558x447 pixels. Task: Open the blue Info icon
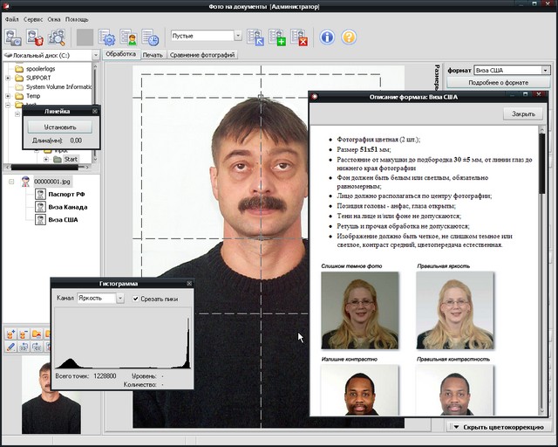[327, 37]
